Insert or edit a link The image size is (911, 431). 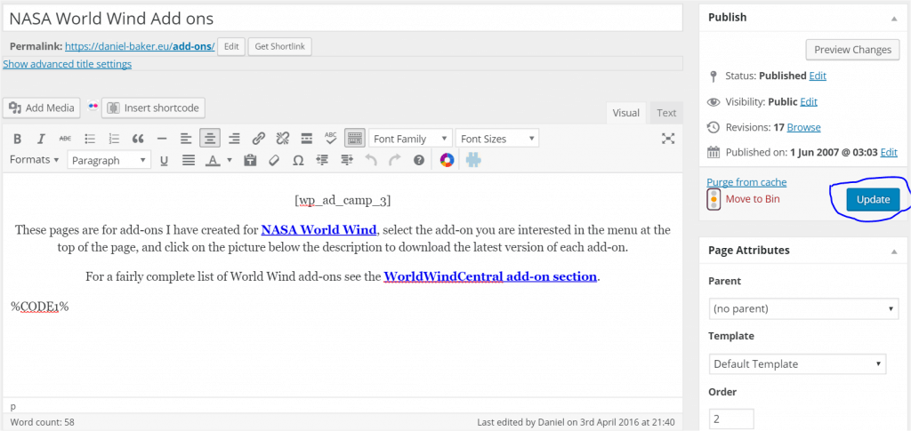(x=259, y=139)
